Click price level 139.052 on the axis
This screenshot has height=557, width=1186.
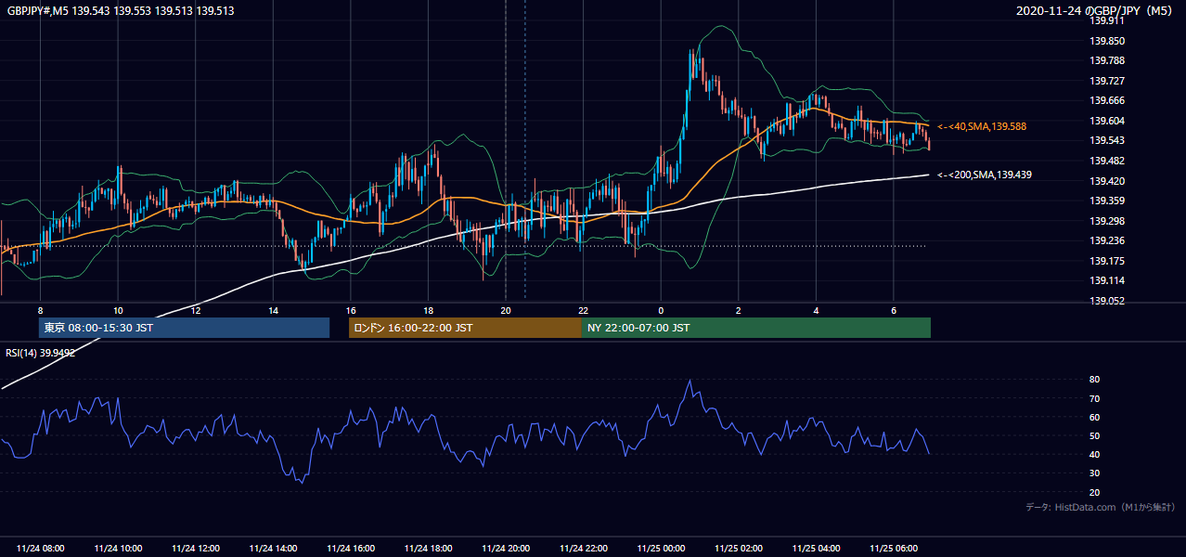(1107, 301)
